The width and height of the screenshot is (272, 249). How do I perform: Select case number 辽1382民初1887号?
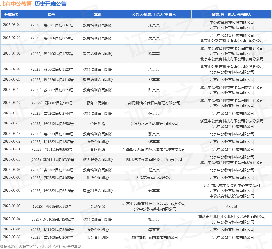(x=52, y=142)
